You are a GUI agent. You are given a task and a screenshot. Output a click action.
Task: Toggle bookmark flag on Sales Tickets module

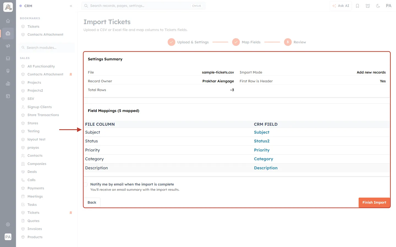point(71,213)
